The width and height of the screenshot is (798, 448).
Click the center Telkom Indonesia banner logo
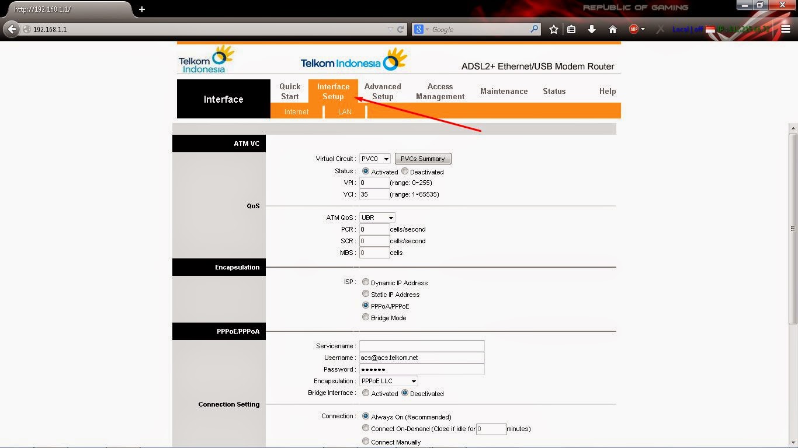(353, 60)
